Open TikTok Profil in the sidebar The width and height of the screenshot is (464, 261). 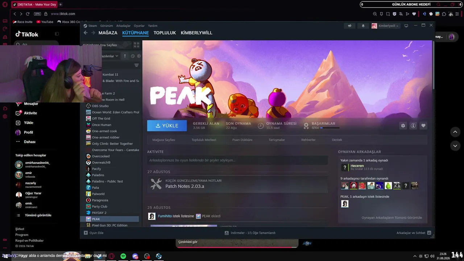[28, 132]
